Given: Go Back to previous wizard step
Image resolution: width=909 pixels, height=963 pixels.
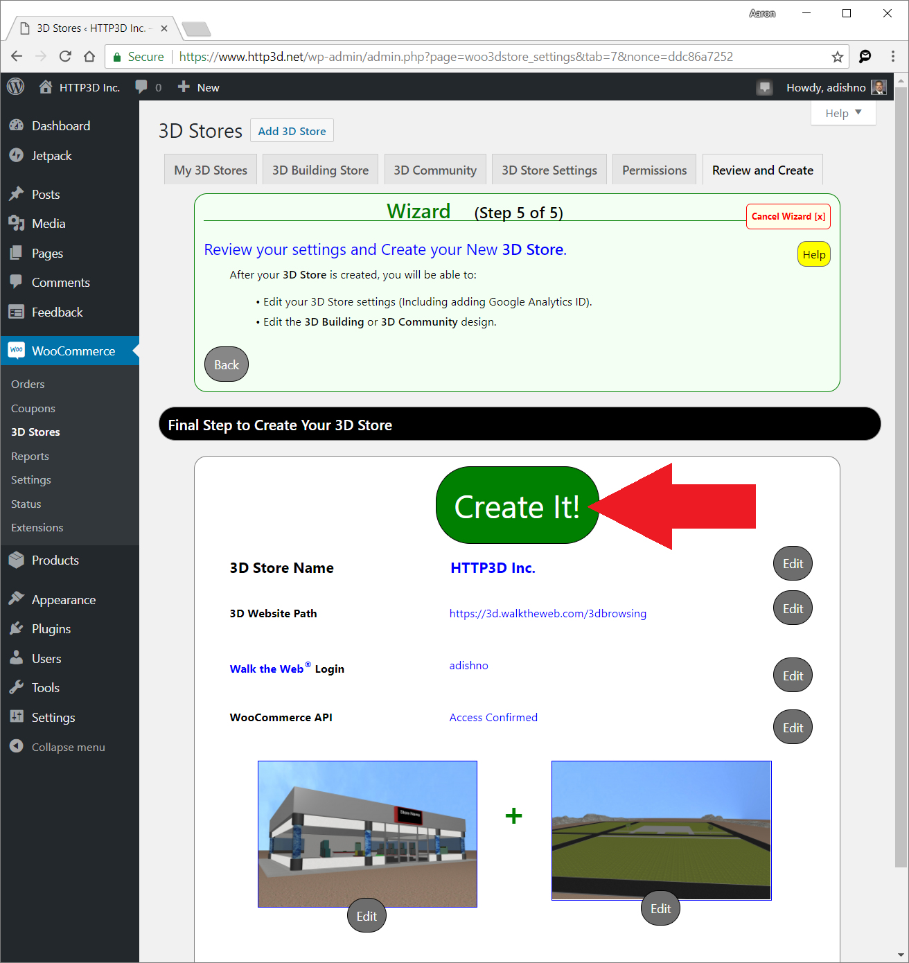Looking at the screenshot, I should (x=227, y=364).
